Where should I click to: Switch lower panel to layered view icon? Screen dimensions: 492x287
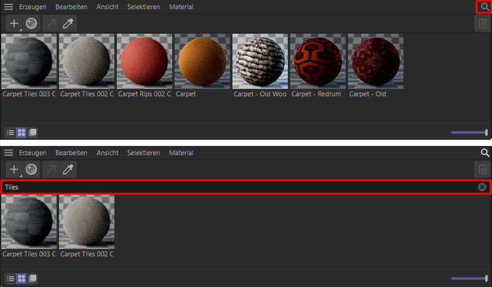pyautogui.click(x=33, y=278)
